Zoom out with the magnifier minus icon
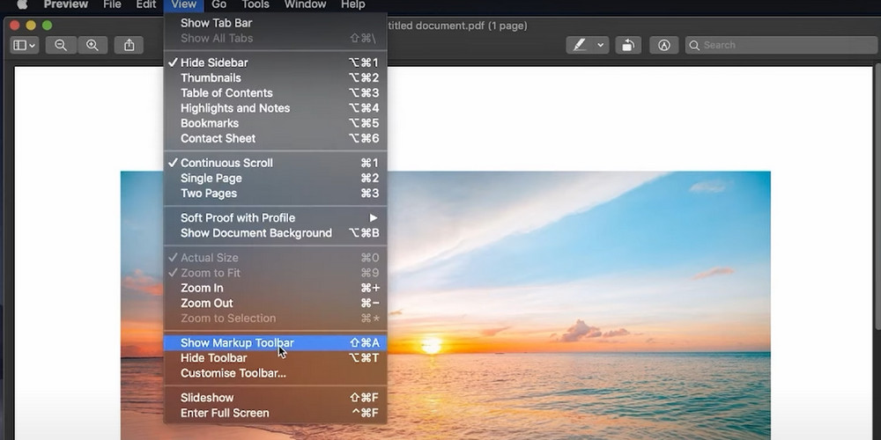This screenshot has width=881, height=440. tap(61, 46)
